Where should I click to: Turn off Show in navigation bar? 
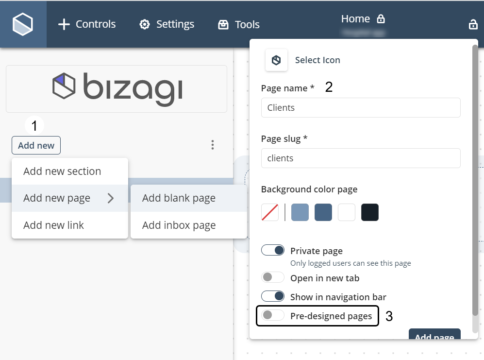(272, 296)
